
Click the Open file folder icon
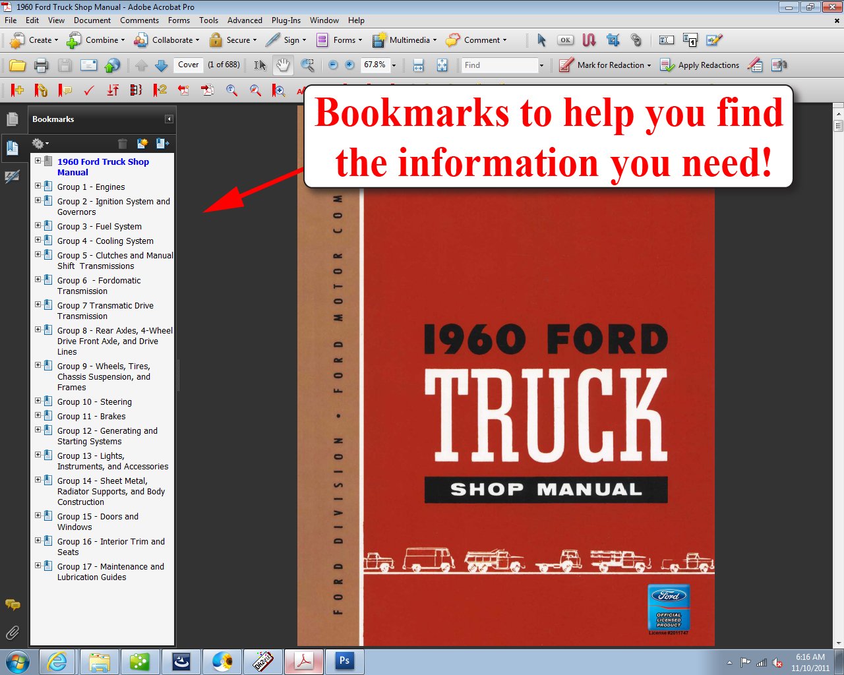[x=17, y=65]
